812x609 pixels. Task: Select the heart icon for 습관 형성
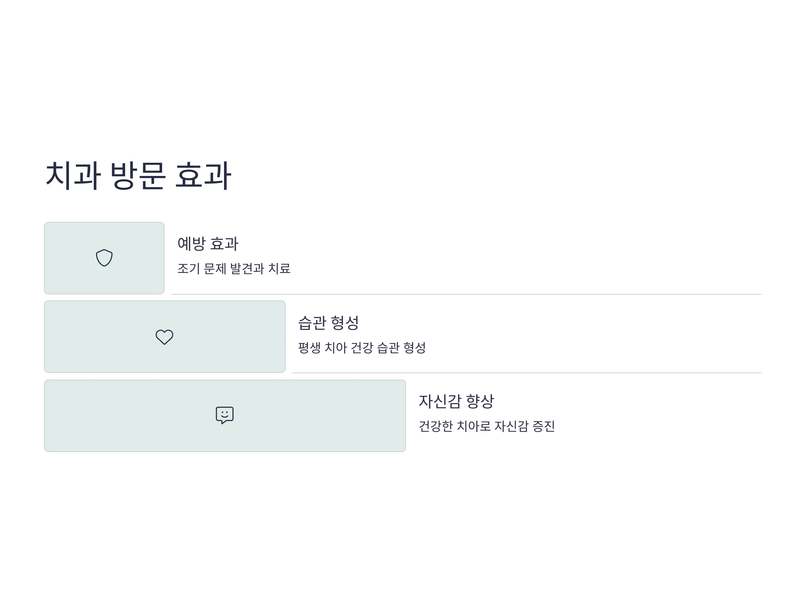tap(164, 337)
